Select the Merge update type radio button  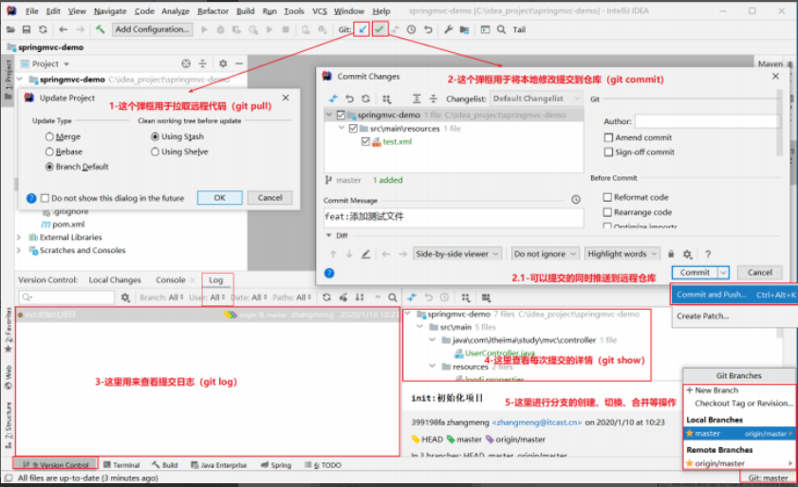click(49, 136)
